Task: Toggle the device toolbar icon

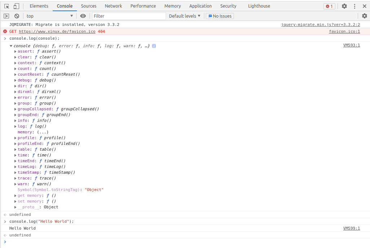Action: (16, 6)
